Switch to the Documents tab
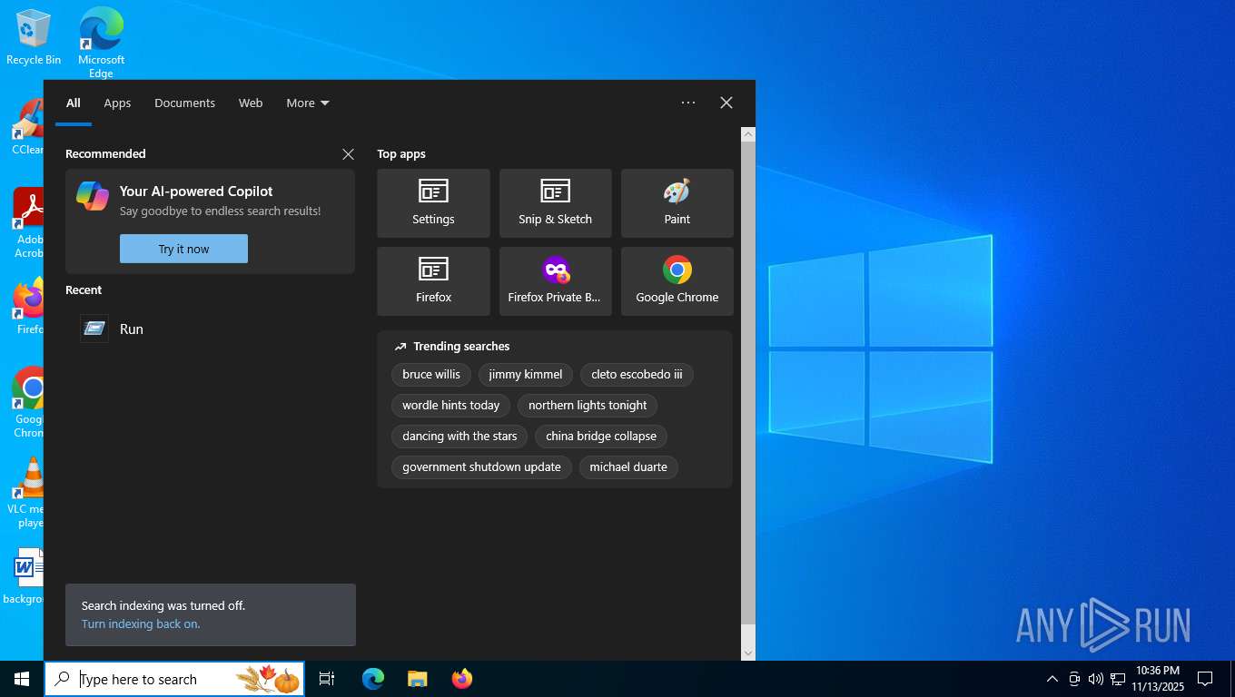Screen dimensions: 1235x697 [184, 103]
